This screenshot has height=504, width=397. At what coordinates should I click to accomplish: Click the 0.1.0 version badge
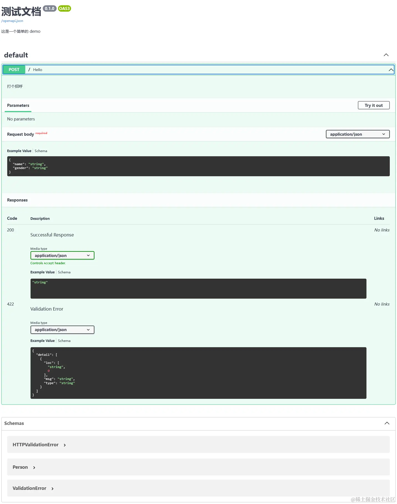(50, 9)
